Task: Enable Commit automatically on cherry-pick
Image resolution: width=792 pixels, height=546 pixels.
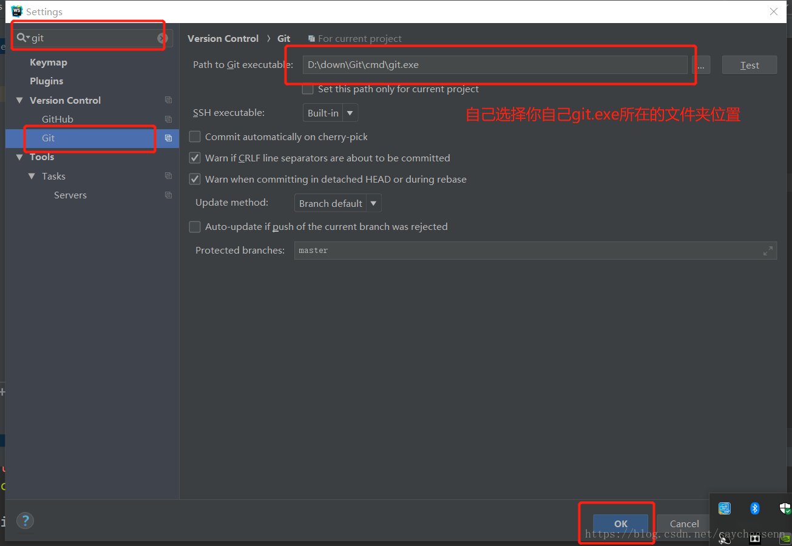Action: [195, 136]
